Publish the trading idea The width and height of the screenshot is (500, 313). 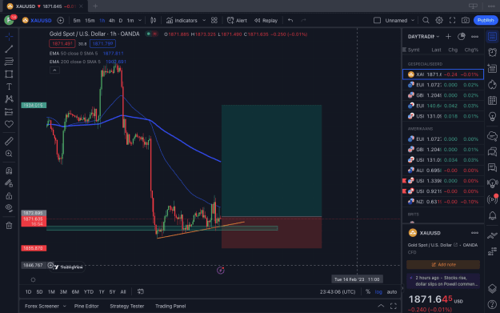coord(486,21)
